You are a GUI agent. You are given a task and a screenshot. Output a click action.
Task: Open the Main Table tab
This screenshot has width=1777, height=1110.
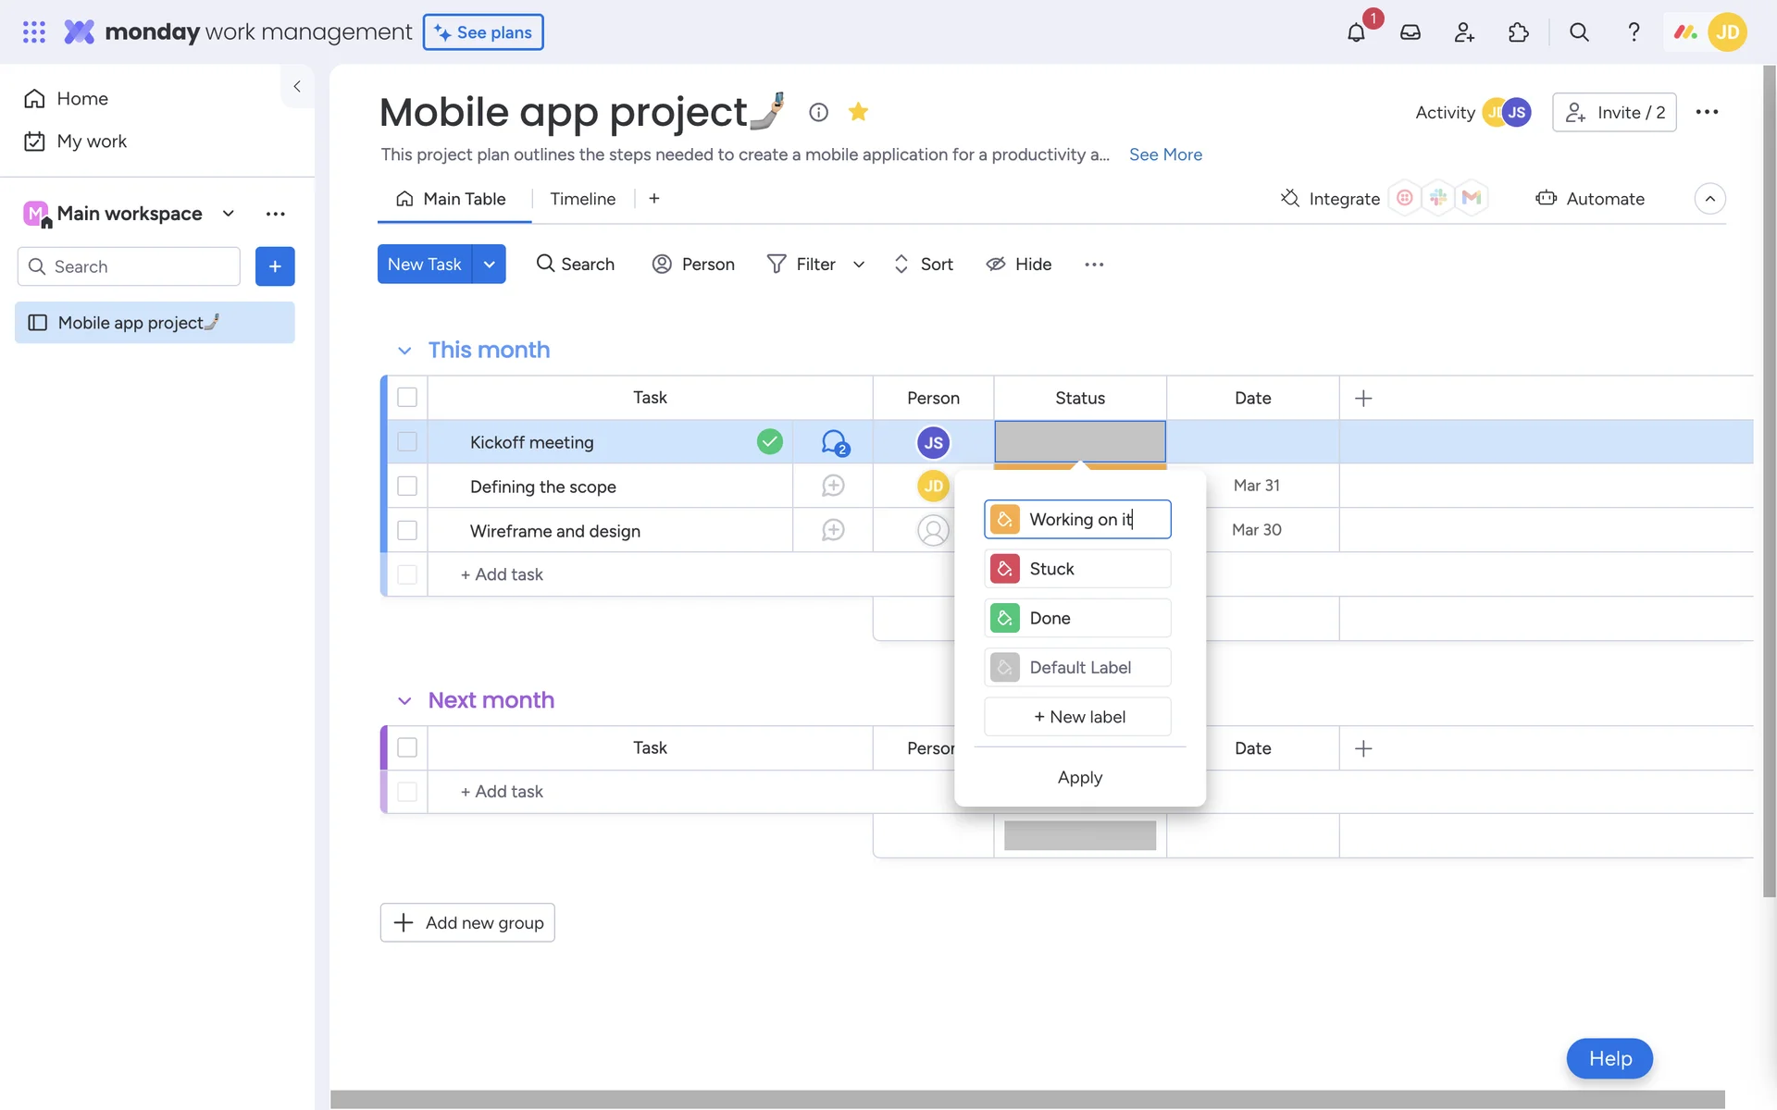(x=453, y=199)
